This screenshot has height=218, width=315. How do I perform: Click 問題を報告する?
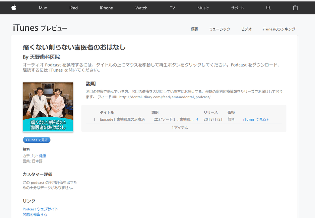point(35,214)
